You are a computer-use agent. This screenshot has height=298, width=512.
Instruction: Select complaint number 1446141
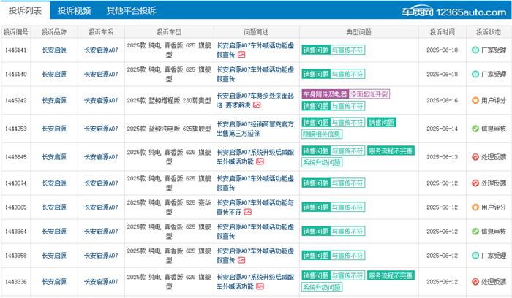(15, 50)
